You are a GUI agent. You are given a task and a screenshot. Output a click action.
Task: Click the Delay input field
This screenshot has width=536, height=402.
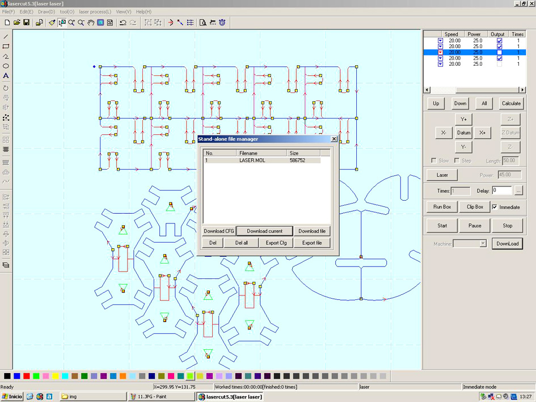(x=502, y=191)
